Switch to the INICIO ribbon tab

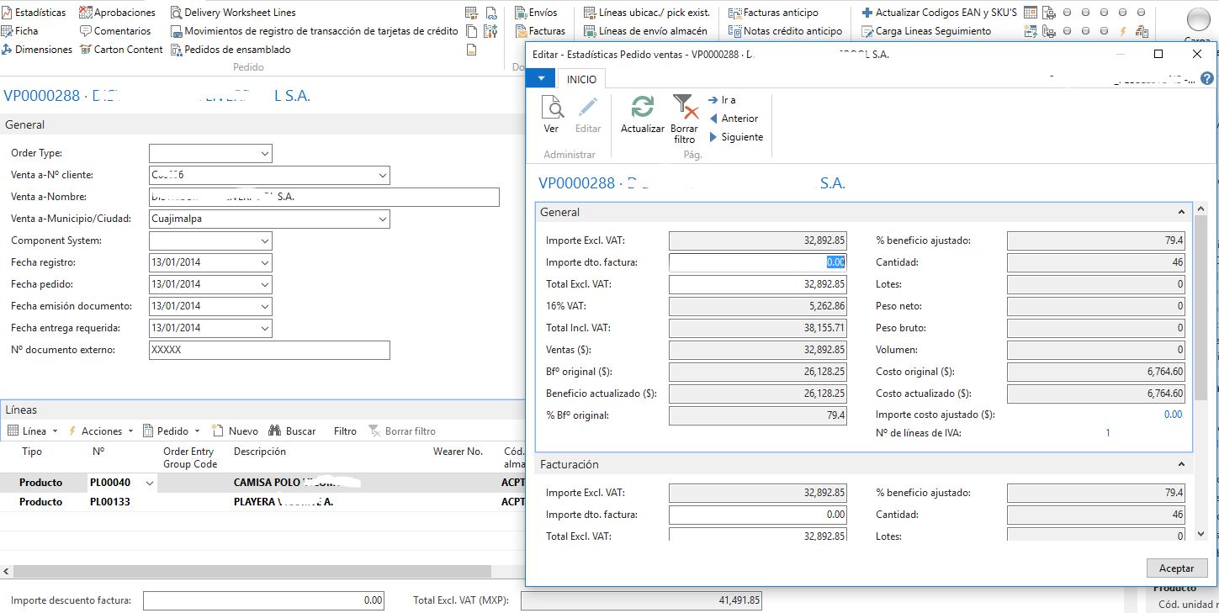(581, 78)
